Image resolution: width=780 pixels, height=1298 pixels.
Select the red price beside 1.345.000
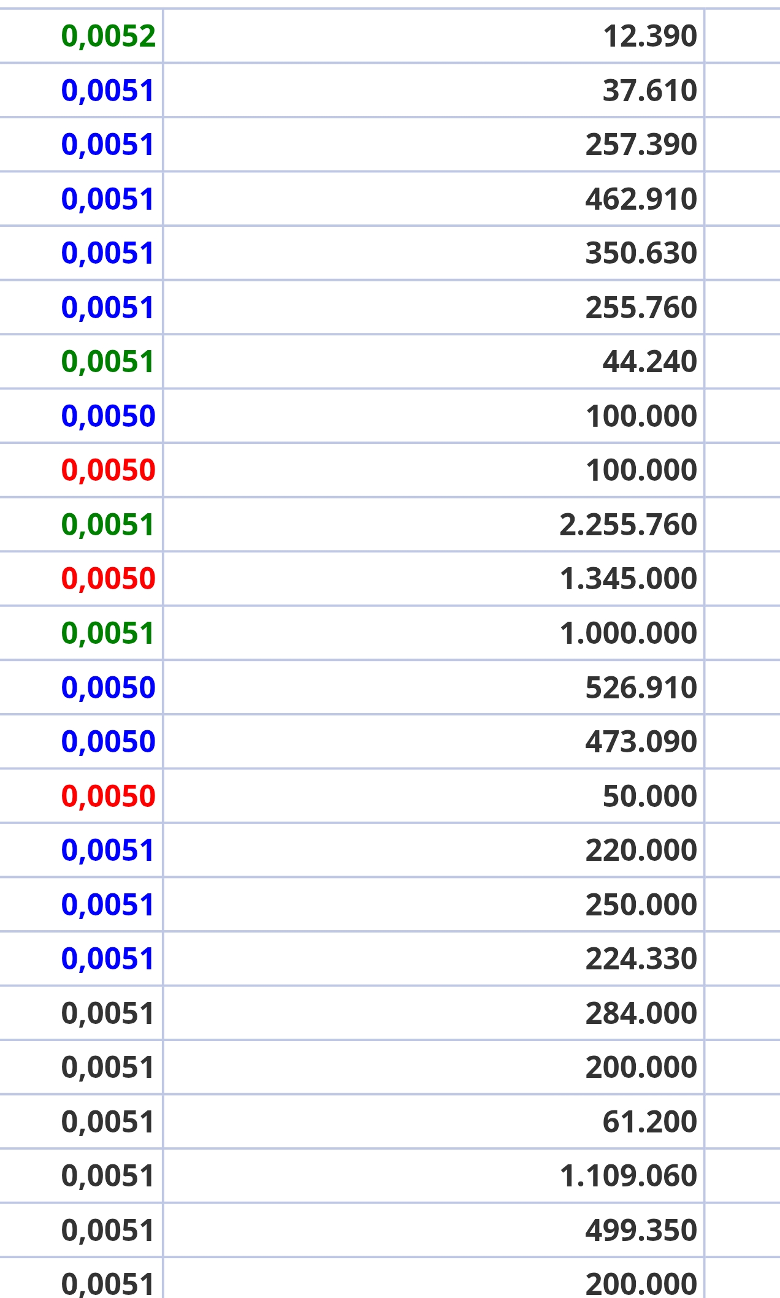point(108,579)
